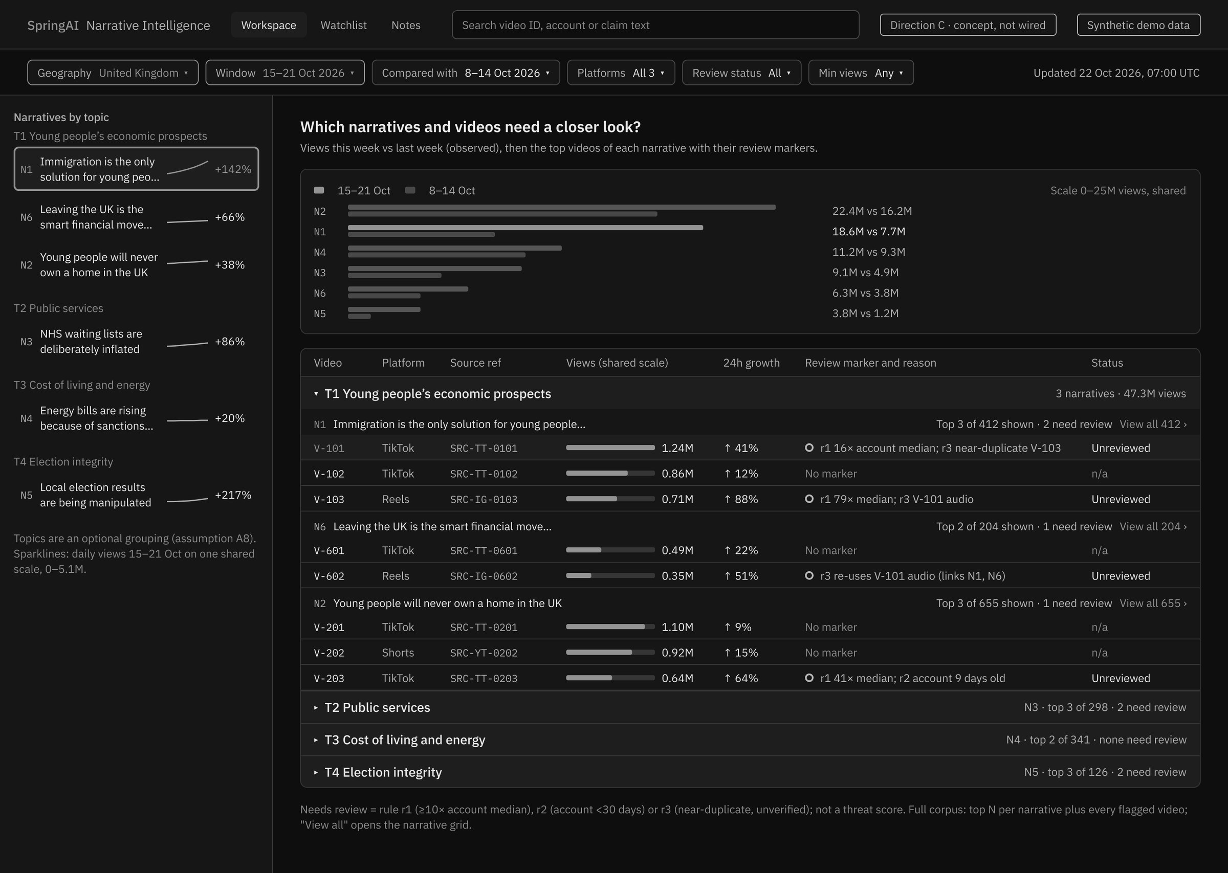This screenshot has width=1228, height=873.
Task: Open the Notes tab
Action: click(x=406, y=25)
